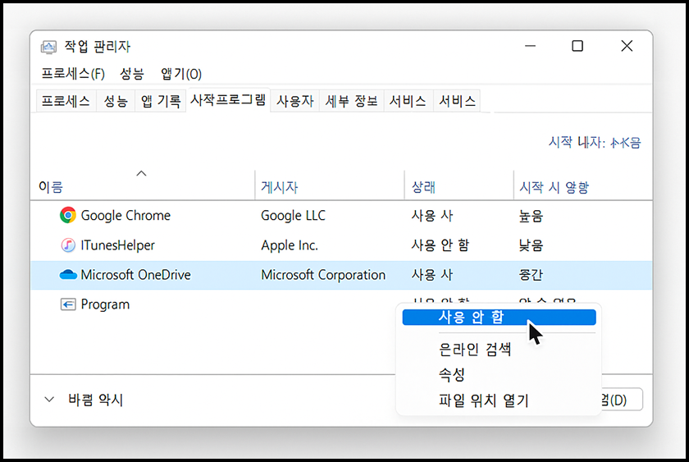This screenshot has height=462, width=689.
Task: Click OneDrive's 중간 impact cell
Action: point(531,275)
